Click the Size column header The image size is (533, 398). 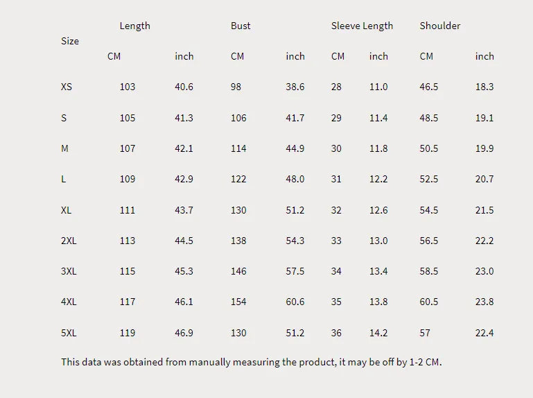point(70,41)
